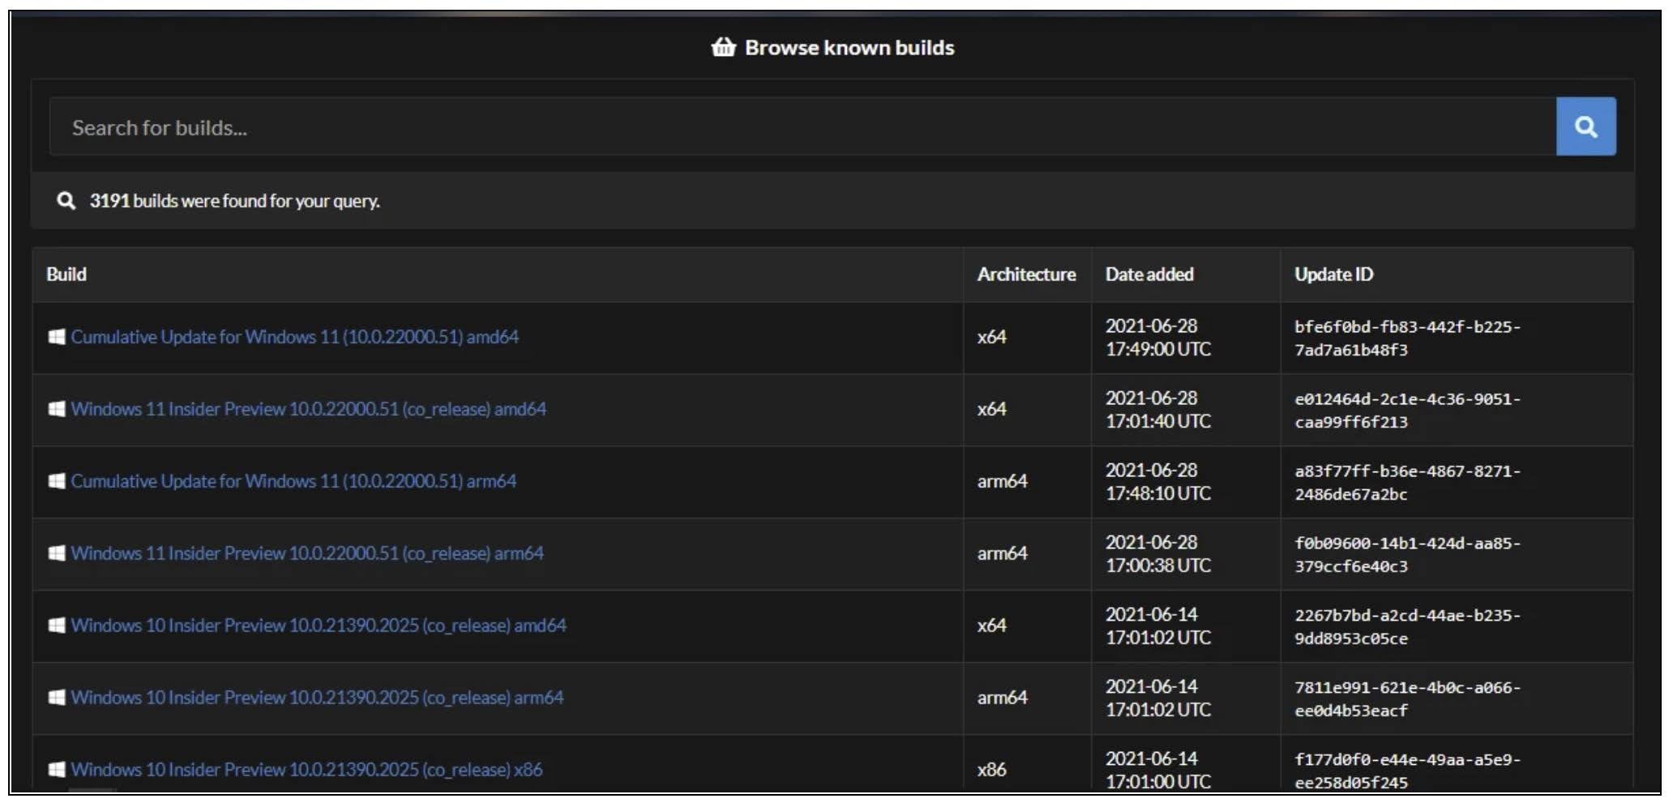Click Windows logo icon beside Cumulative Update arm64

[x=57, y=481]
